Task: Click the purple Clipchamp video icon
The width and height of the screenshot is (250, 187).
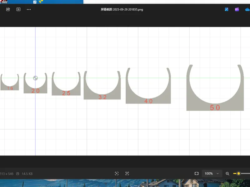Action: [237, 9]
